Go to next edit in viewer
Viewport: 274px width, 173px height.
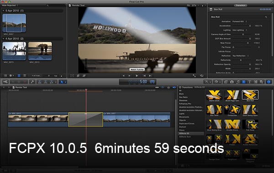click(x=150, y=76)
